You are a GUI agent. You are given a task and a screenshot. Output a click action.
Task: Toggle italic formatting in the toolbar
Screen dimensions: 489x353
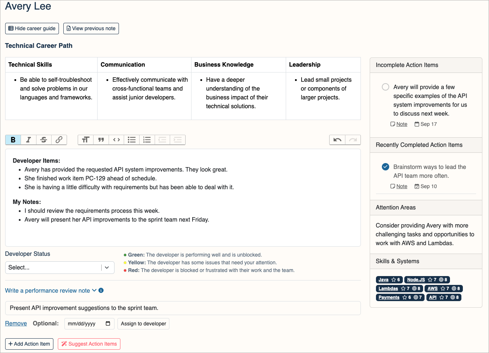(x=28, y=140)
